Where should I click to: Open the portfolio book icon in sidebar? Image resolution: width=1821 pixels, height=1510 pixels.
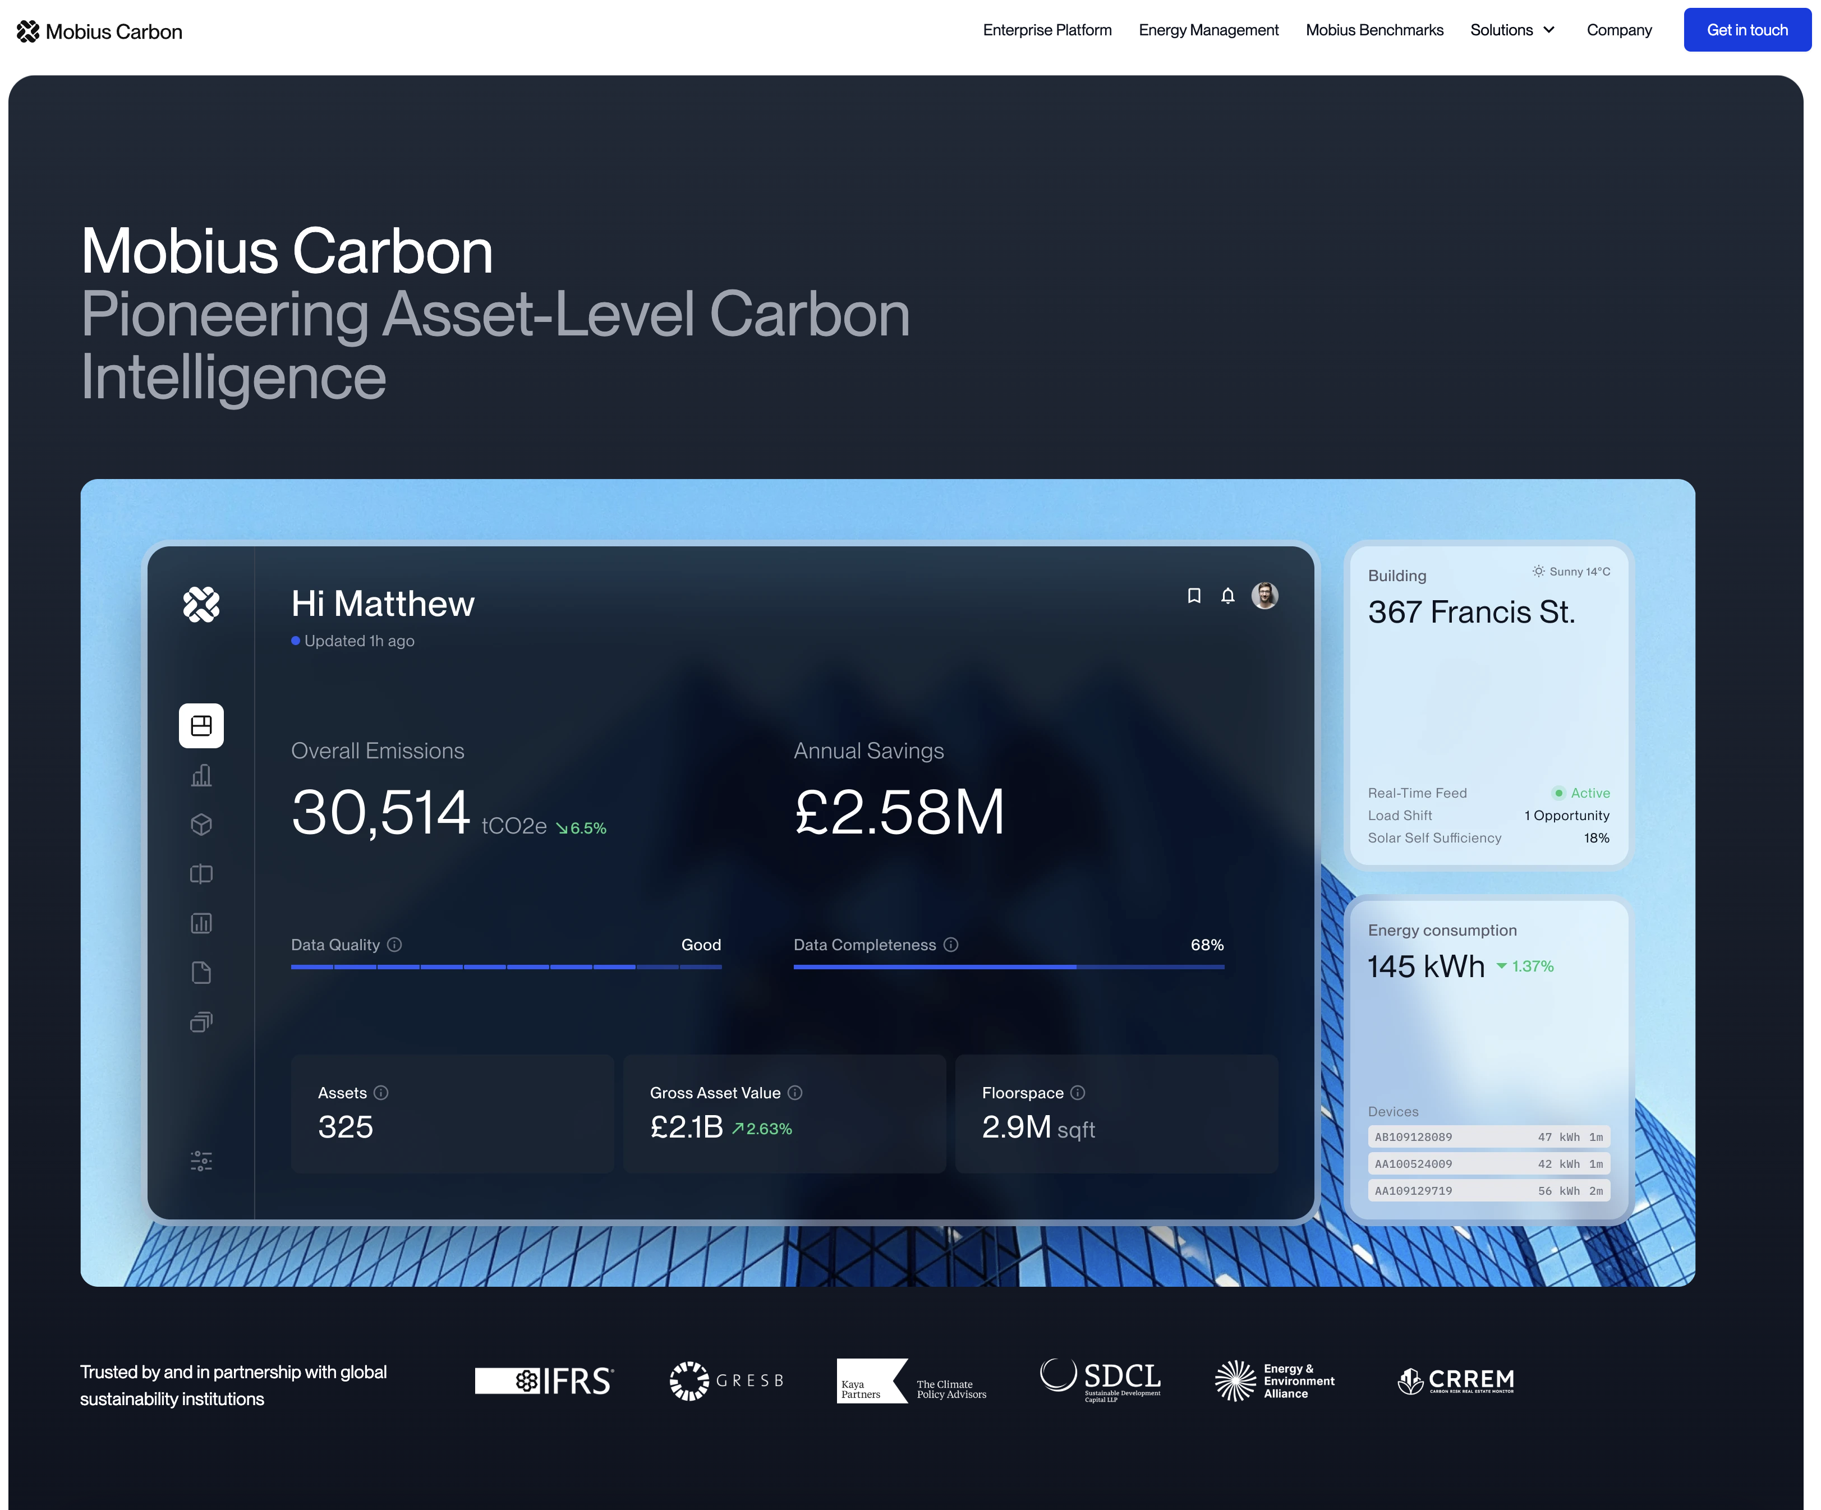pyautogui.click(x=200, y=874)
